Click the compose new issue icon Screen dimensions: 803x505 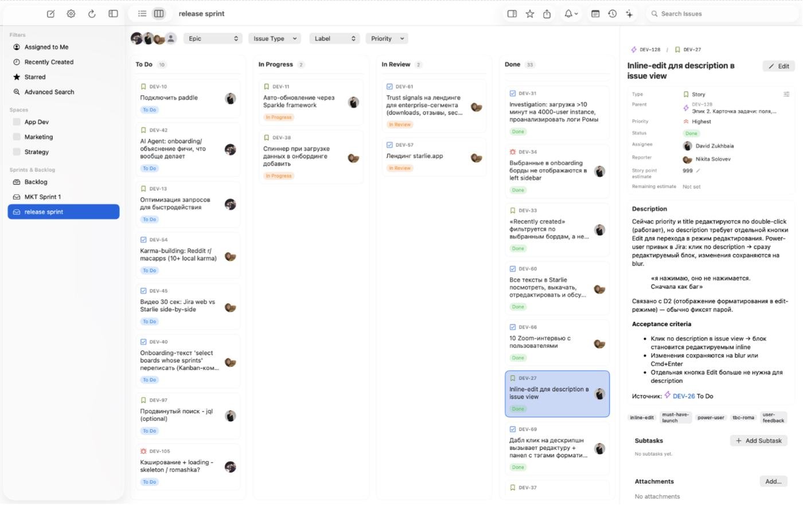click(50, 14)
